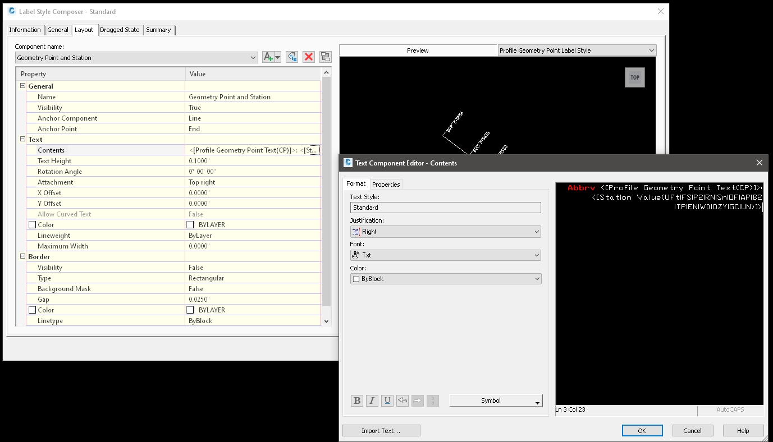The height and width of the screenshot is (442, 773).
Task: Collapse the Border property group
Action: click(22, 256)
